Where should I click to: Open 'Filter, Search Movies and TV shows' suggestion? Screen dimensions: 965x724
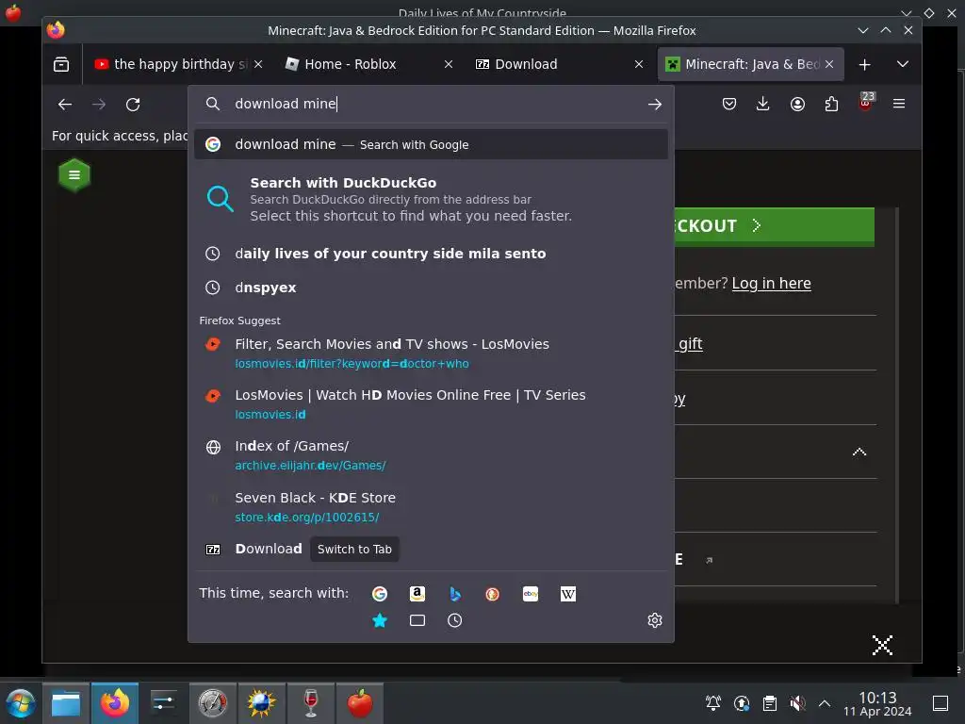tap(431, 353)
